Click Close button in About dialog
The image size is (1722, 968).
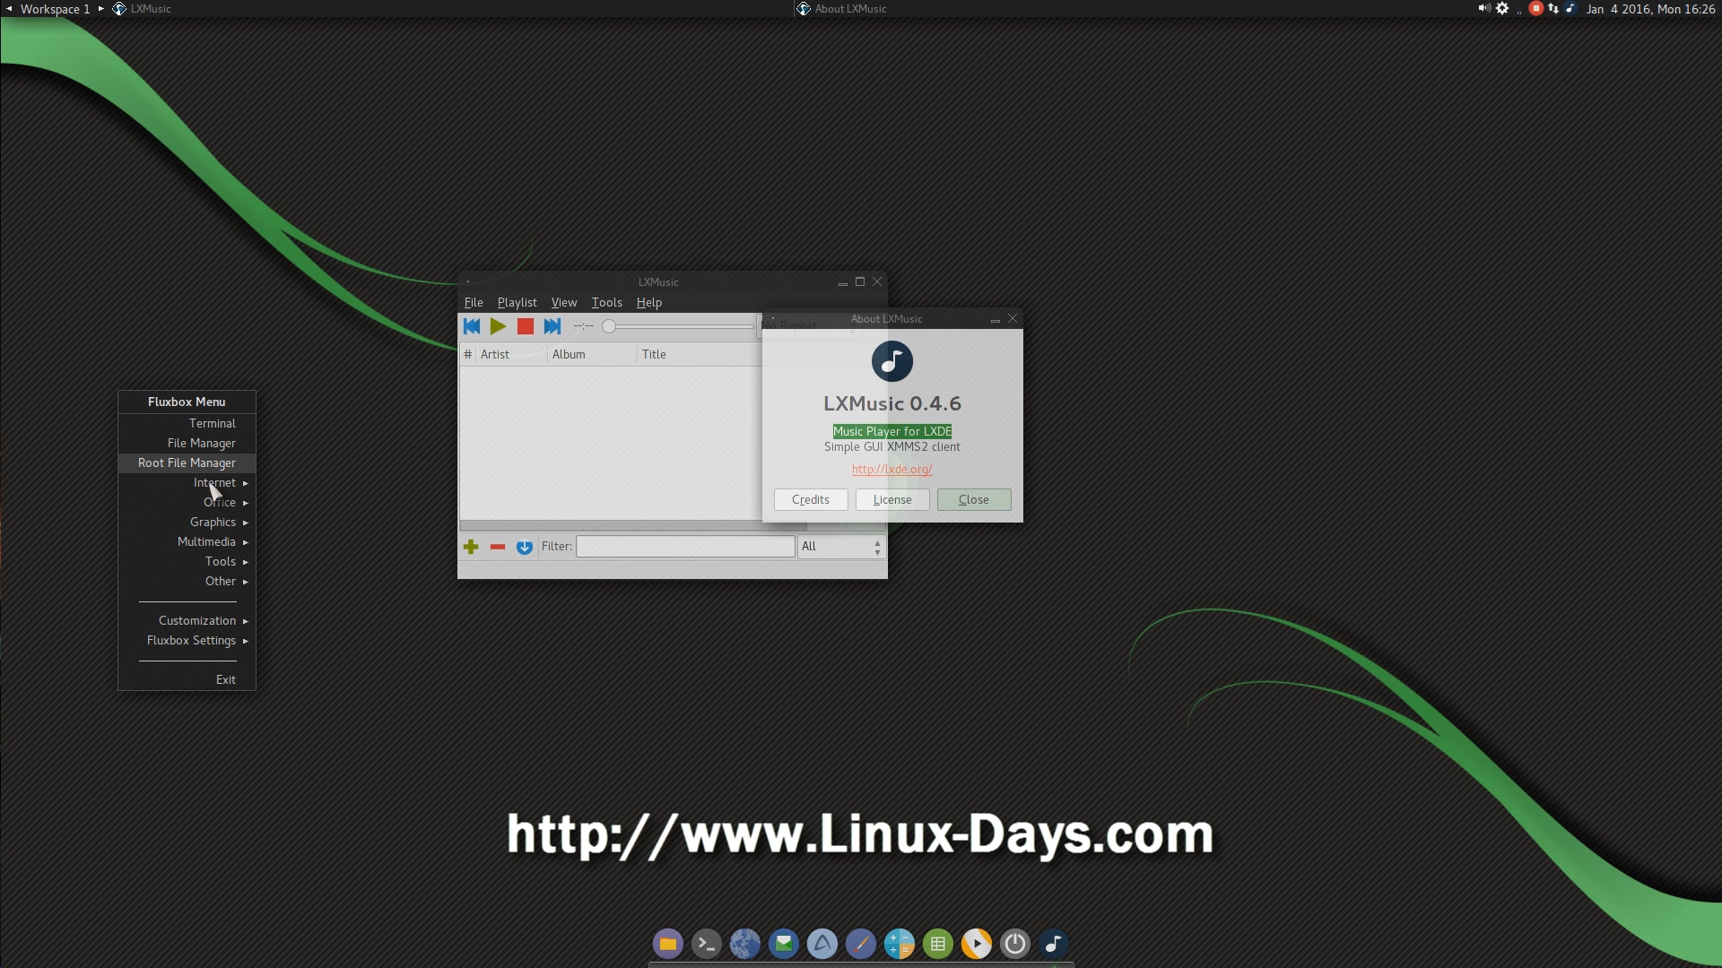pyautogui.click(x=974, y=500)
